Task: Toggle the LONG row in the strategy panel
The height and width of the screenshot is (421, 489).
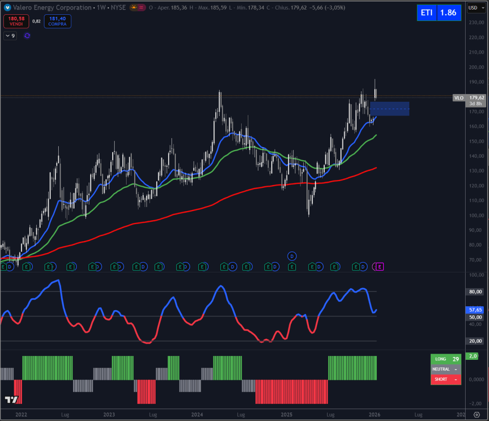Action: click(x=446, y=358)
